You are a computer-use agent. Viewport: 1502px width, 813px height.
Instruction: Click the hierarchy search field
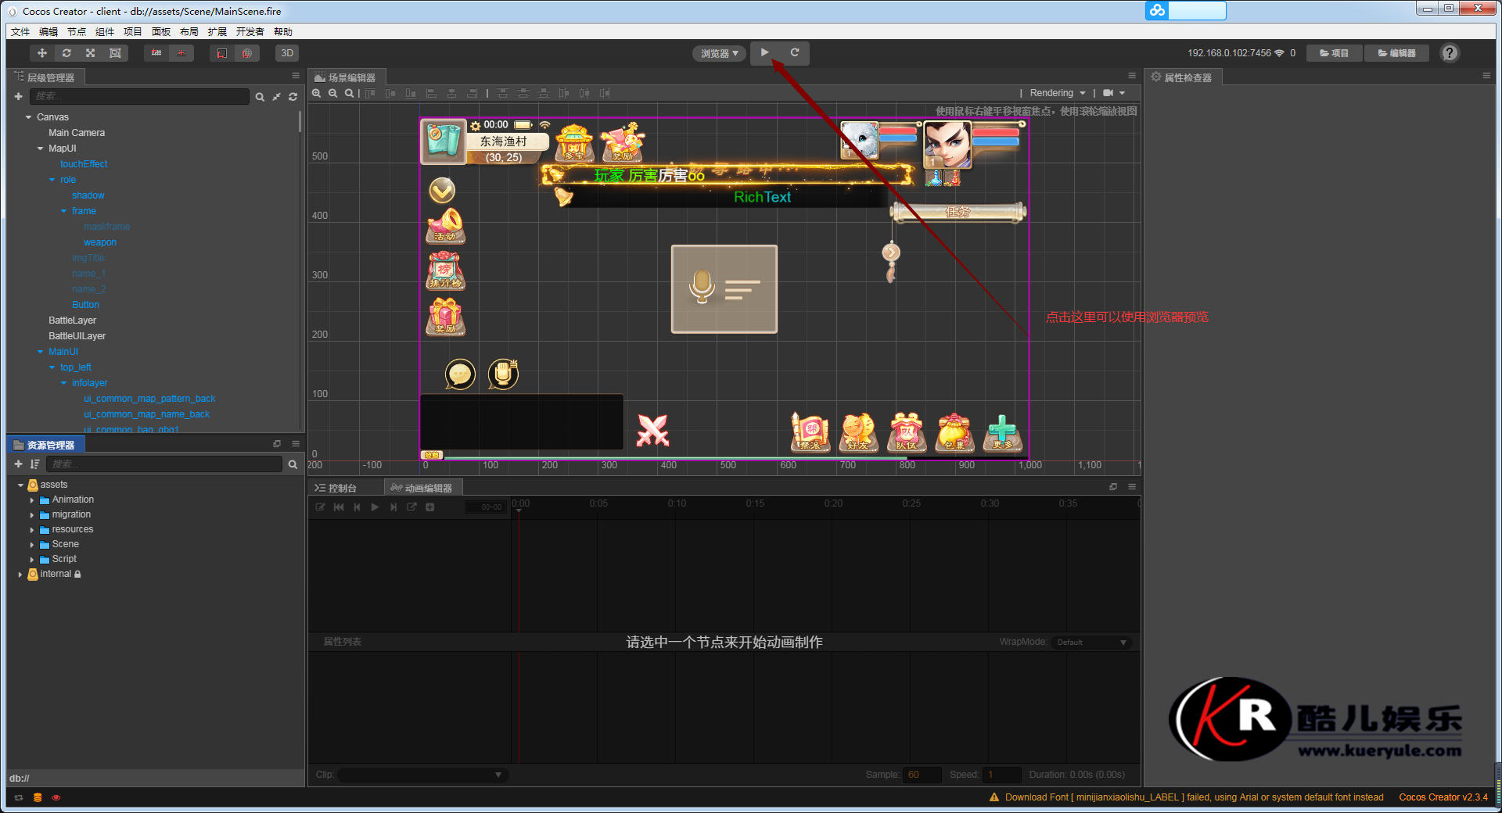pos(139,96)
